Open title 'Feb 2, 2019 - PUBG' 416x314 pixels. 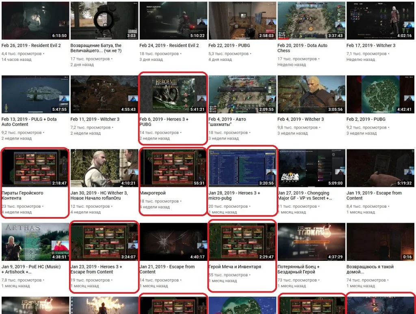pos(366,119)
